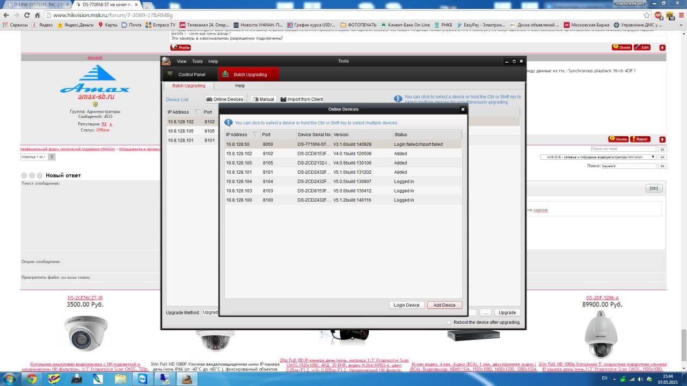The width and height of the screenshot is (687, 386).
Task: Open the DS-2DF-5286-A product link
Action: 602,298
